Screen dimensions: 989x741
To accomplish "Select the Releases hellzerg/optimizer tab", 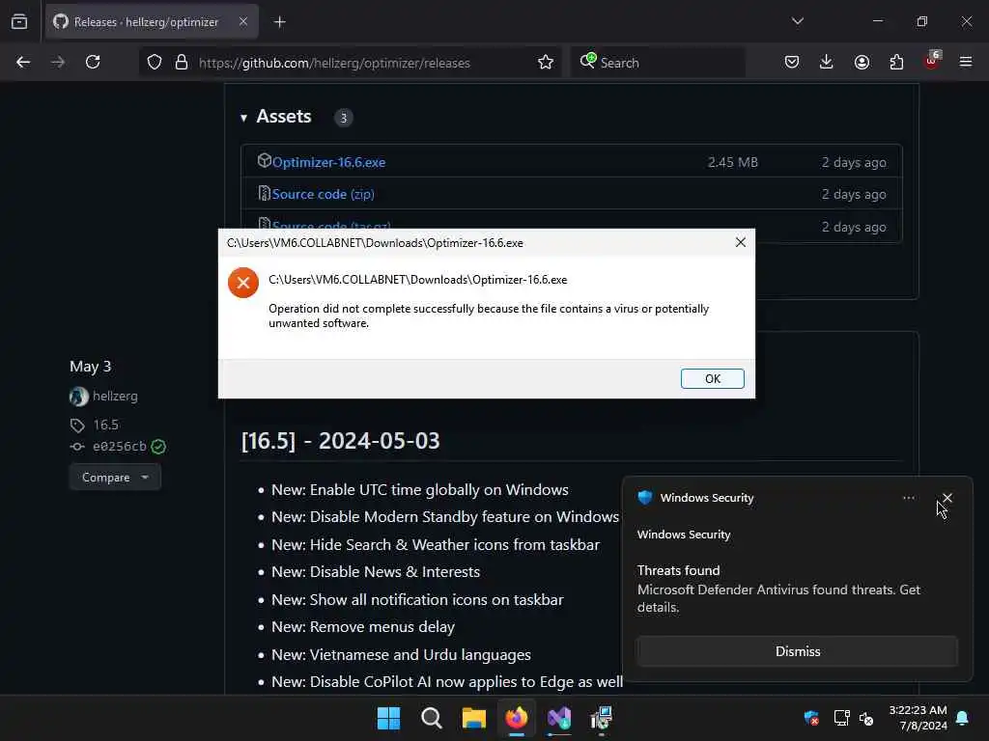I will coord(152,22).
